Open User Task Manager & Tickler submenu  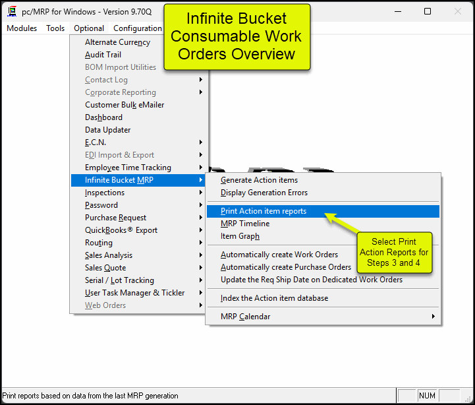(x=138, y=293)
